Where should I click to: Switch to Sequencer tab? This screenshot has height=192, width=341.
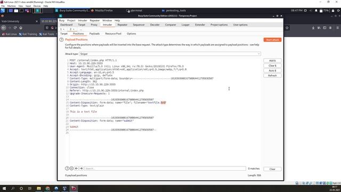[x=139, y=25]
